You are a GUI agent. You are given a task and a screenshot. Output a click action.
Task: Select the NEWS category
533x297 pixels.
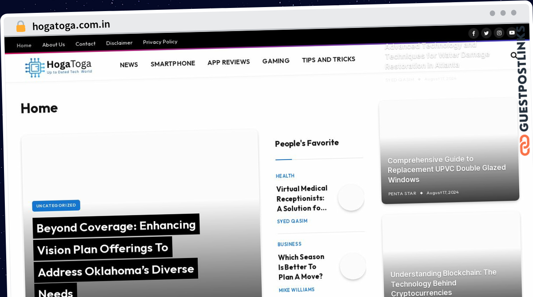pyautogui.click(x=129, y=65)
